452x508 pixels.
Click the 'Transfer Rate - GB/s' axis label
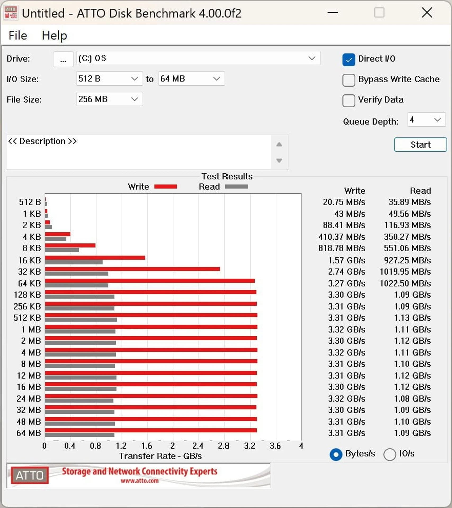point(160,456)
